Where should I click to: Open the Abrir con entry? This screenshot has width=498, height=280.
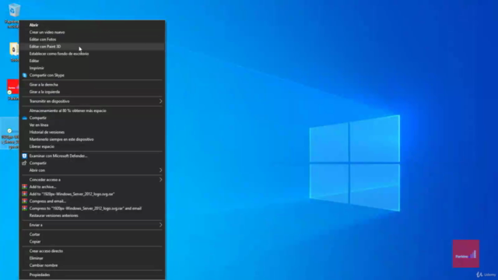pos(92,170)
